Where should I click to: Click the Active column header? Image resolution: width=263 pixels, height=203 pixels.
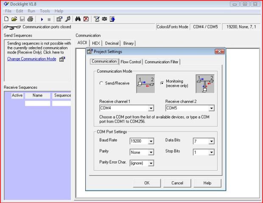17,96
